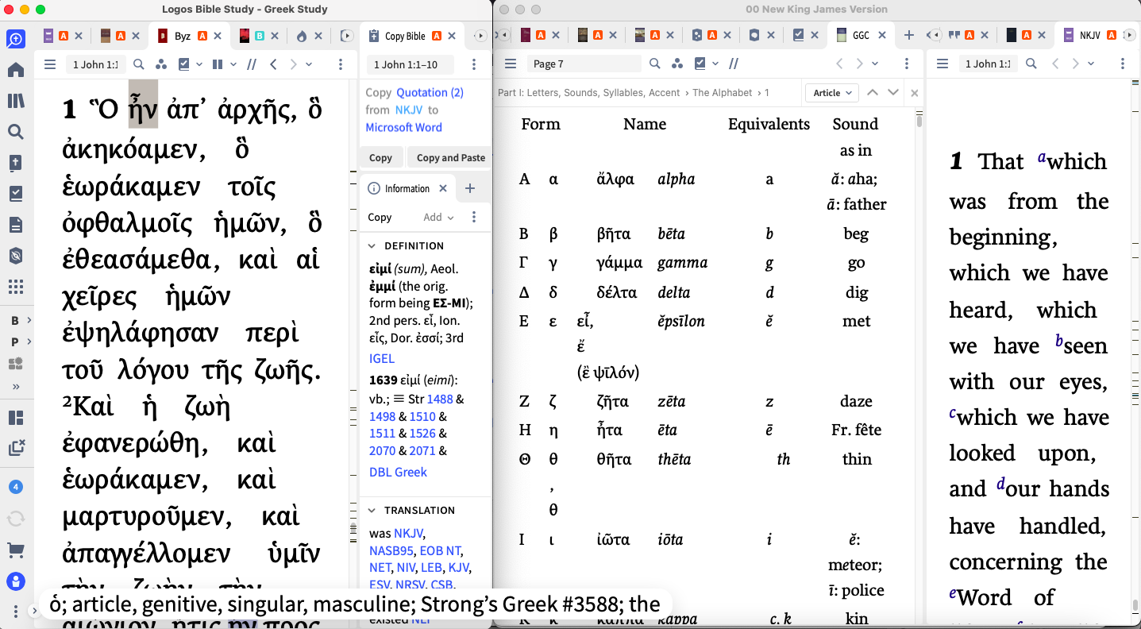Open the Library icon in the sidebar

click(x=15, y=101)
